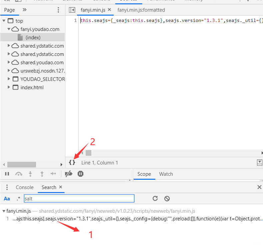This screenshot has width=263, height=248.
Task: Toggle regular expression search option
Action: click(x=18, y=199)
